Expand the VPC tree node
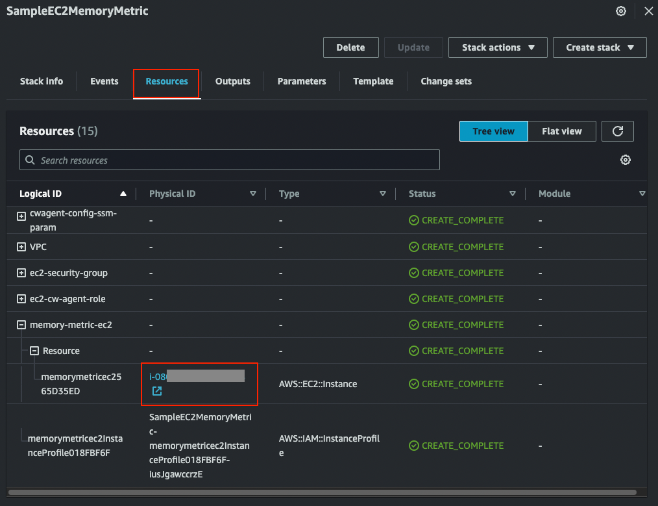Image resolution: width=658 pixels, height=506 pixels. pyautogui.click(x=21, y=247)
